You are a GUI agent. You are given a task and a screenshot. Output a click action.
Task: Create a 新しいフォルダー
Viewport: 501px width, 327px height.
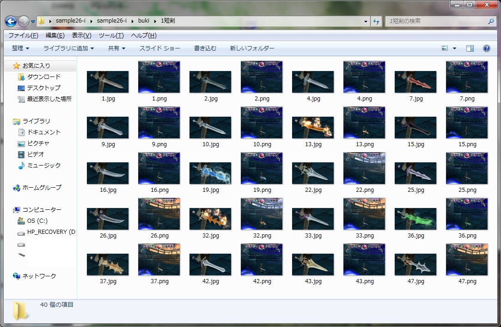252,48
